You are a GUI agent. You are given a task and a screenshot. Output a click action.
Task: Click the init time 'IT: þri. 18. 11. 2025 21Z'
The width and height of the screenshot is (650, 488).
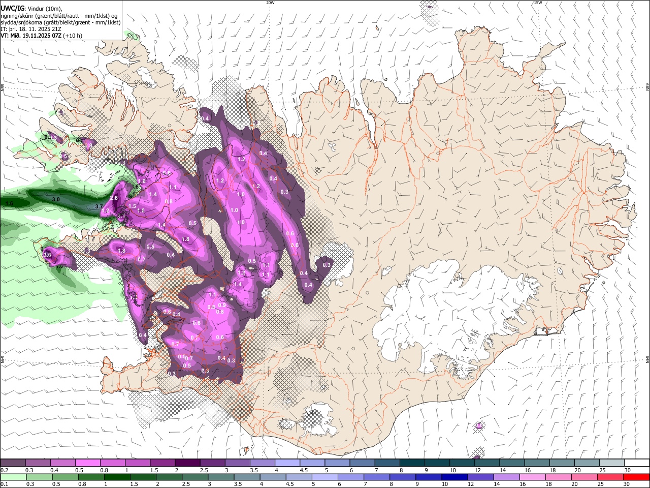coord(31,29)
